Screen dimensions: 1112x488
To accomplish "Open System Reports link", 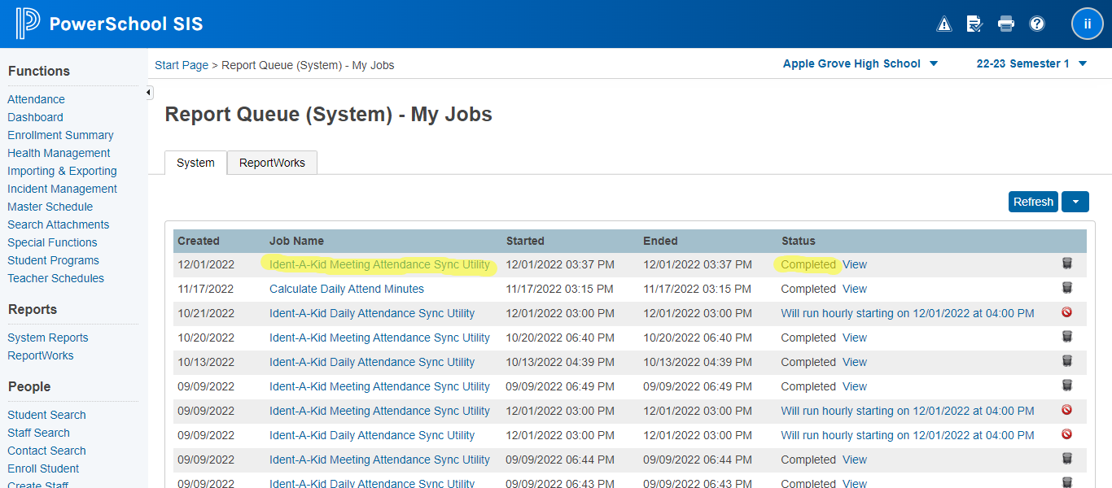I will click(48, 338).
